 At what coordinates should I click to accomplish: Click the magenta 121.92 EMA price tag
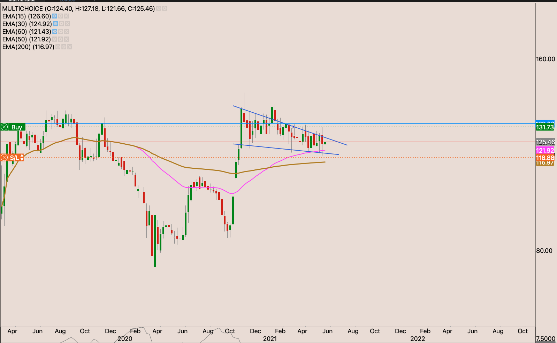click(545, 150)
